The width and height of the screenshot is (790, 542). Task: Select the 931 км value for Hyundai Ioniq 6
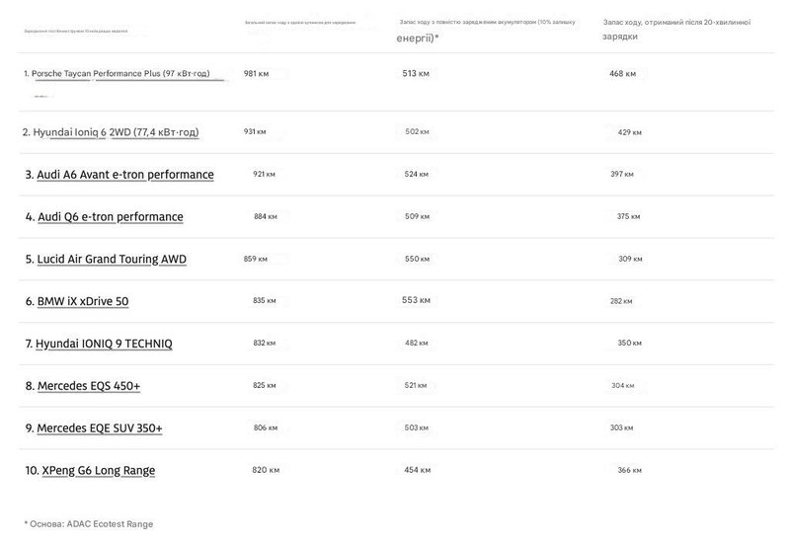coord(255,131)
